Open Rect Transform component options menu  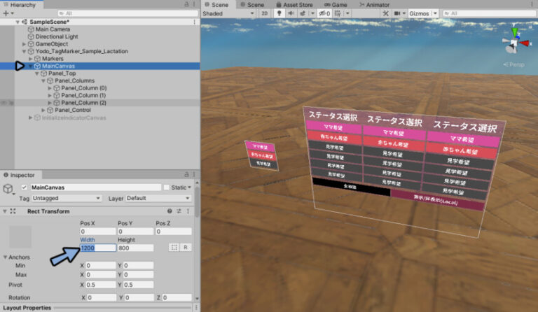[188, 211]
